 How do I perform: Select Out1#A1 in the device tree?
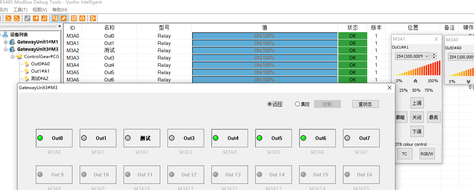pos(40,71)
